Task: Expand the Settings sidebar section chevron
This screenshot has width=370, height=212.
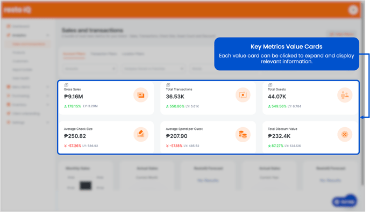Action: pos(48,122)
